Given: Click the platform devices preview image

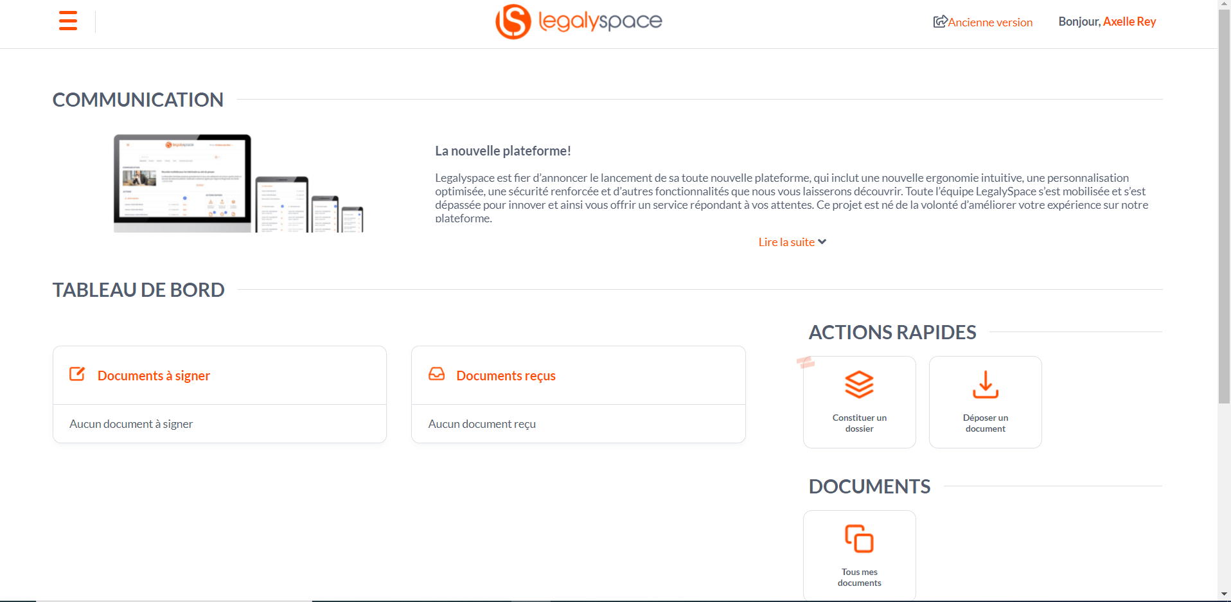Looking at the screenshot, I should tap(239, 183).
